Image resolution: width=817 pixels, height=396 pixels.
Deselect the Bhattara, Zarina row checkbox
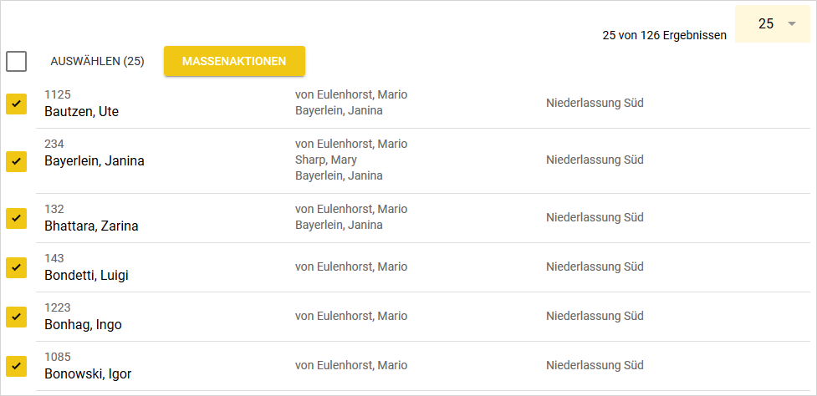click(x=17, y=218)
